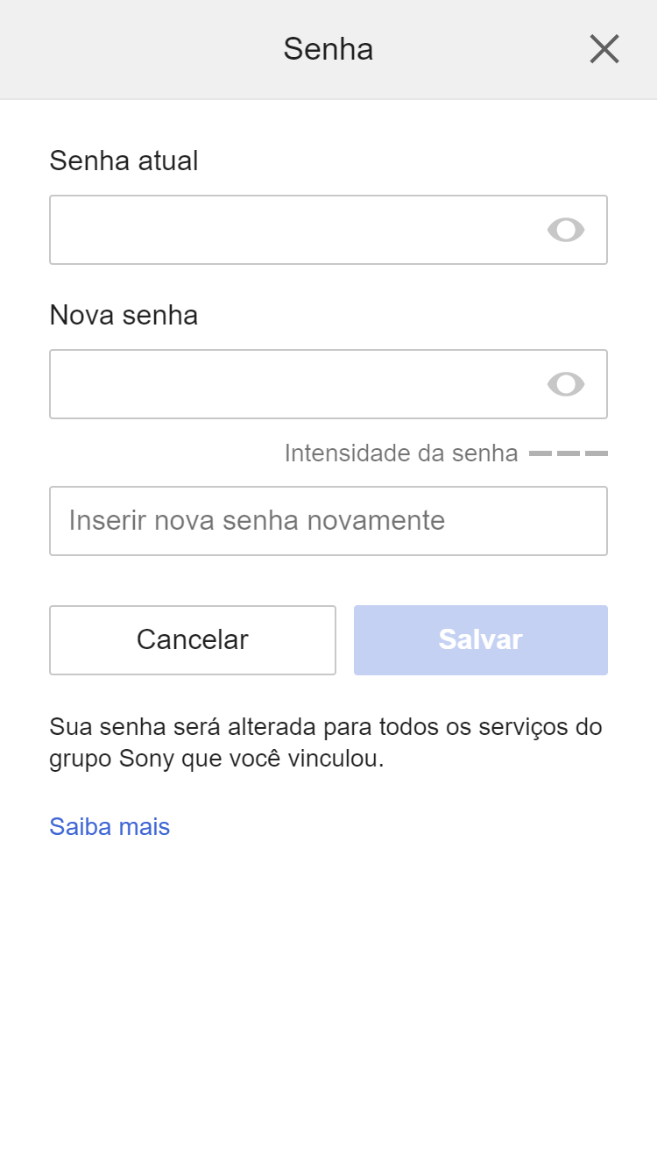Click the 'Intensidade da senha' text
657x1170 pixels.
pos(401,453)
